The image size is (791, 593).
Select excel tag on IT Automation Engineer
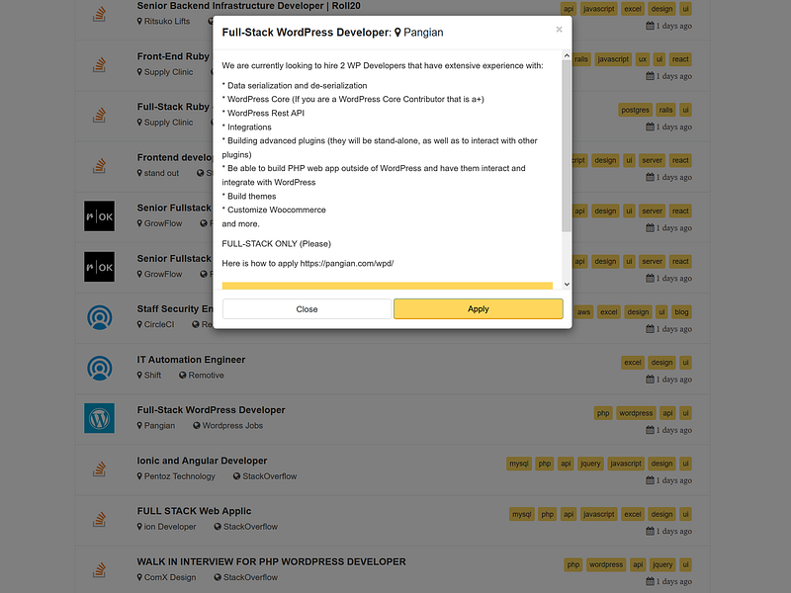[633, 363]
